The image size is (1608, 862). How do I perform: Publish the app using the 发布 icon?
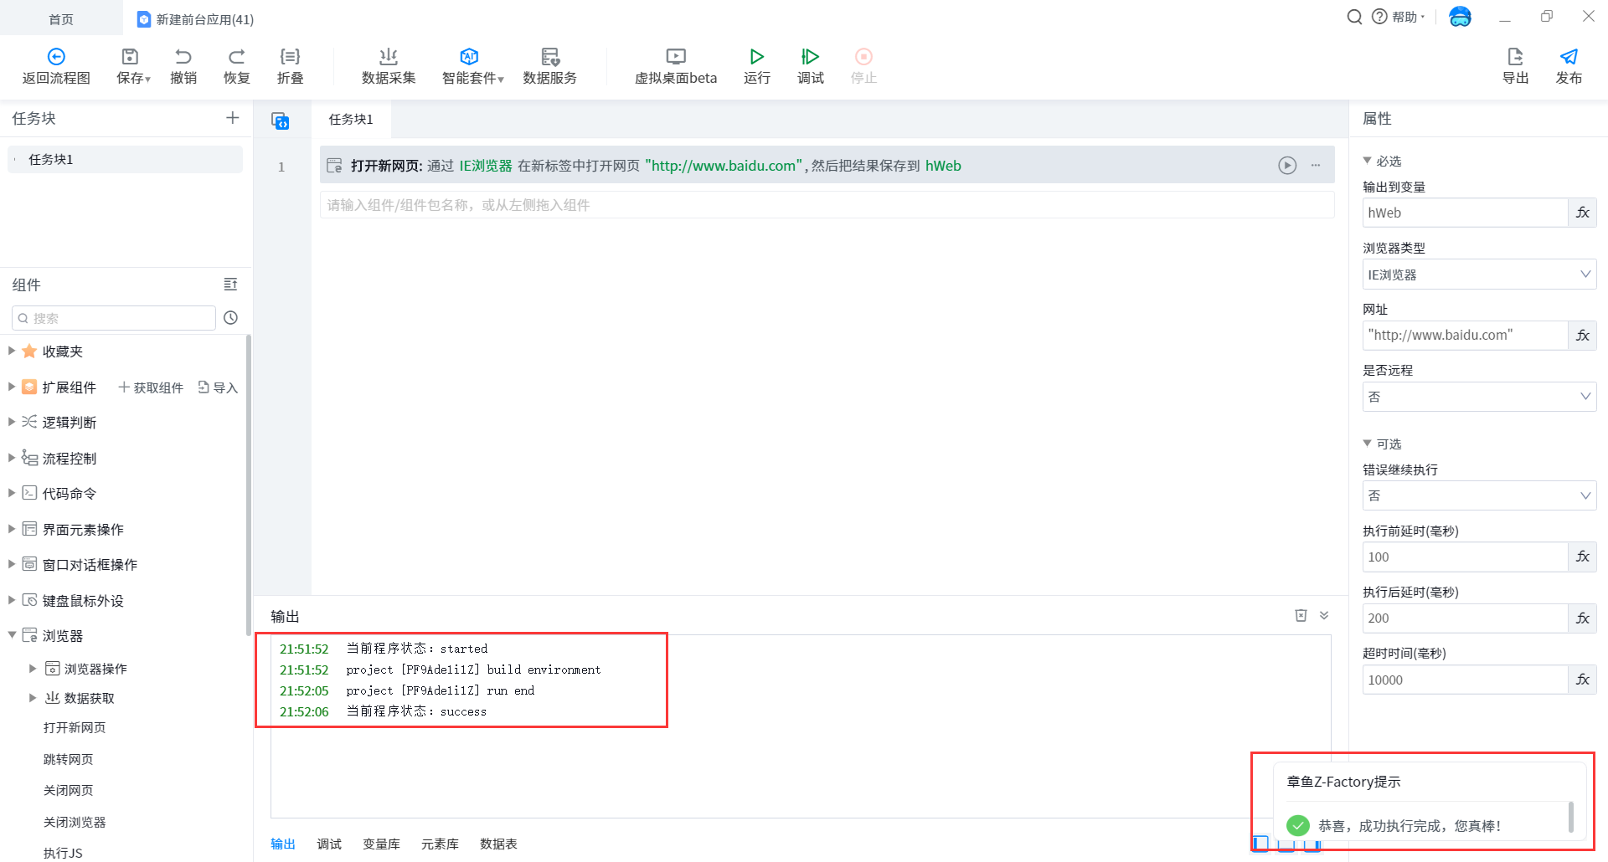[1568, 57]
